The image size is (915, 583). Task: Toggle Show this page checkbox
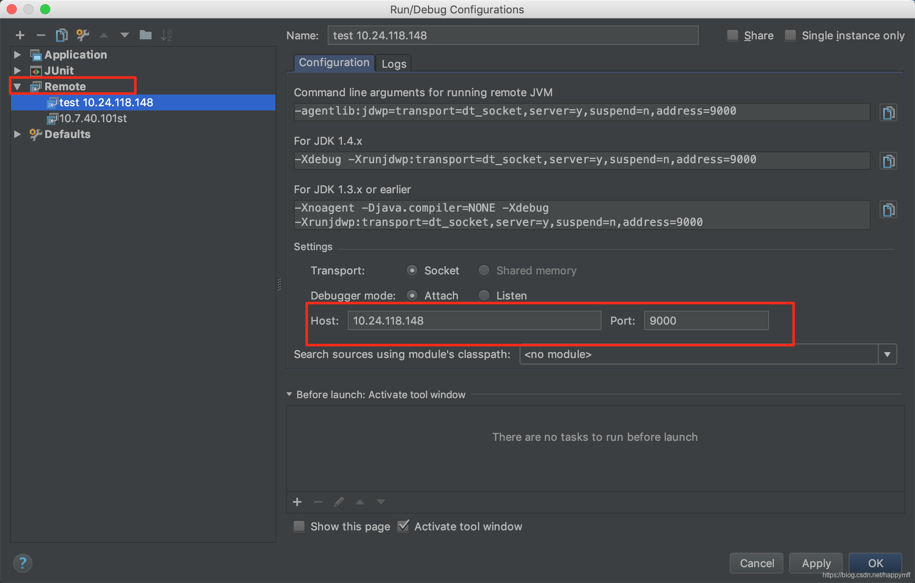pos(299,526)
